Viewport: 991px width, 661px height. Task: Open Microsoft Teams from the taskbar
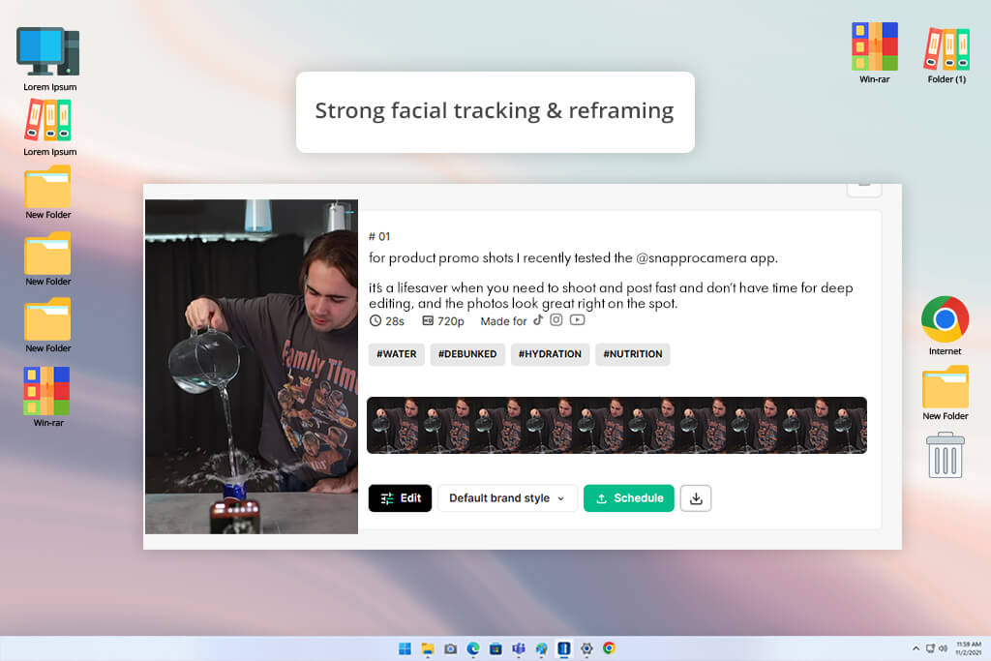click(x=519, y=648)
